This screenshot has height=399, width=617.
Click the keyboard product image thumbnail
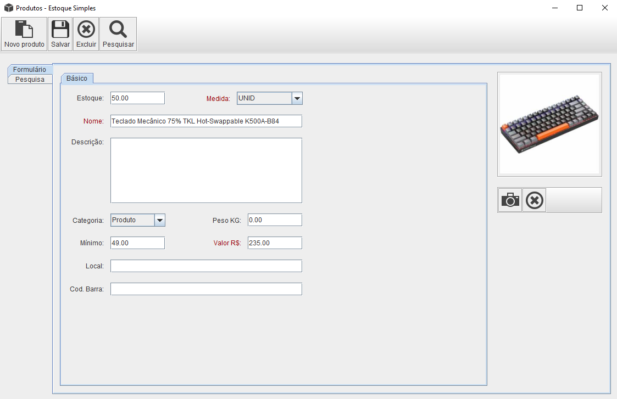tap(549, 124)
